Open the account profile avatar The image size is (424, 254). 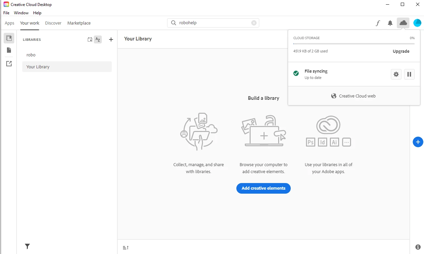pos(417,23)
